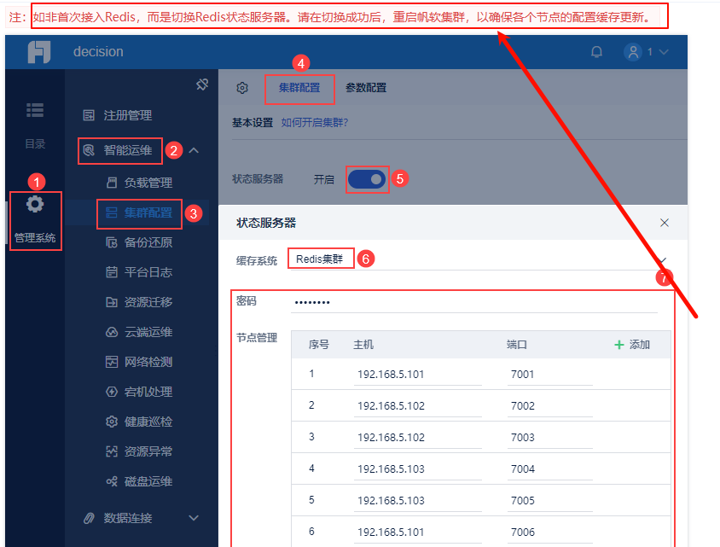Image resolution: width=720 pixels, height=547 pixels.
Task: Click the port field 7005
Action: (550, 501)
